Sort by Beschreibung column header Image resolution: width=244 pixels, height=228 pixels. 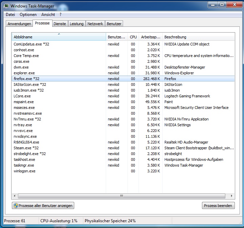(x=199, y=37)
